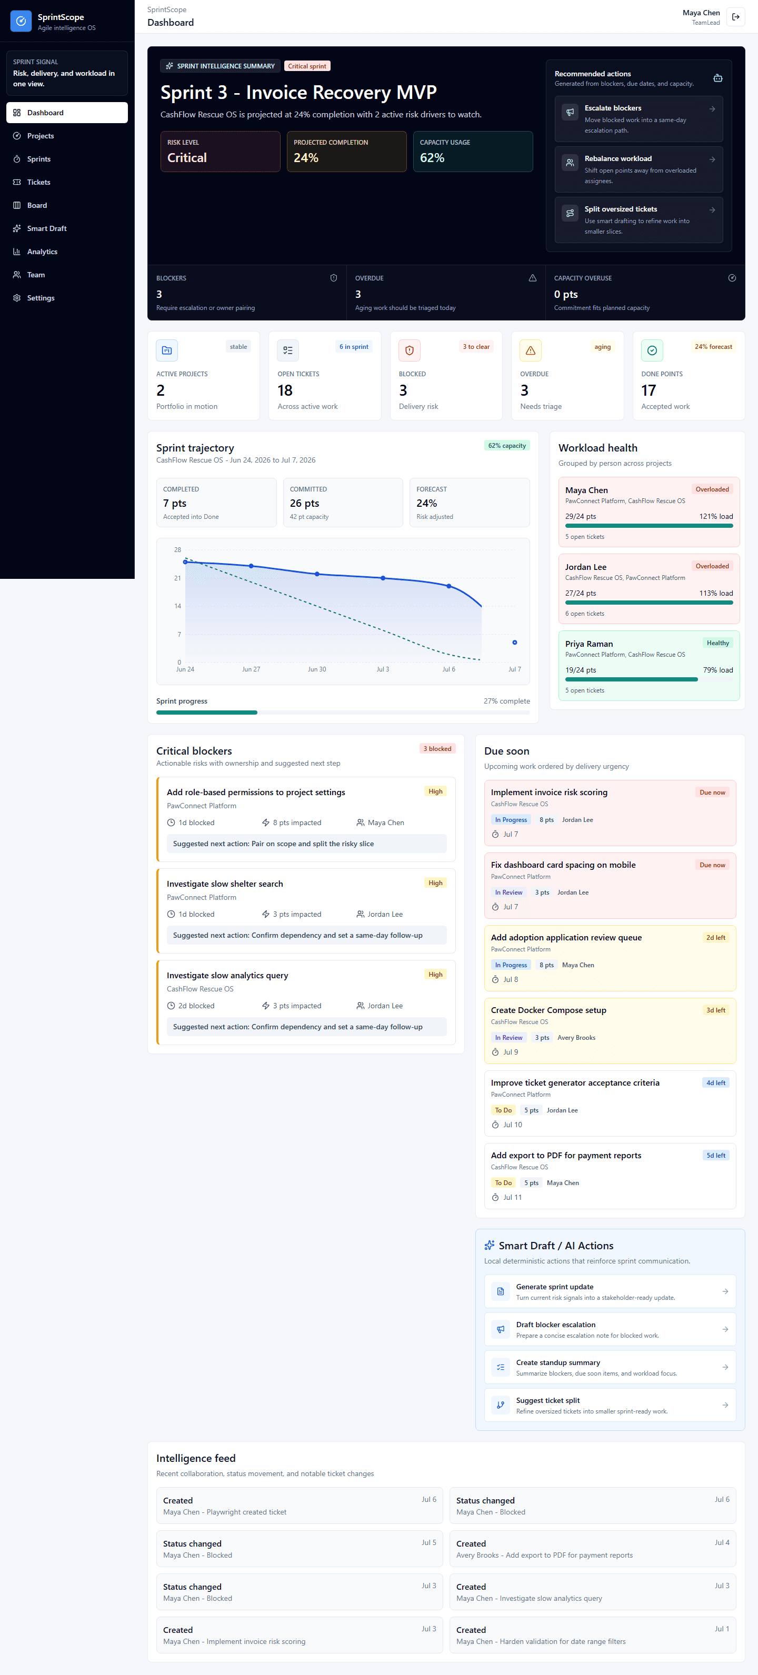This screenshot has width=758, height=1675.
Task: Click the robot icon in Recommended actions
Action: (x=717, y=78)
